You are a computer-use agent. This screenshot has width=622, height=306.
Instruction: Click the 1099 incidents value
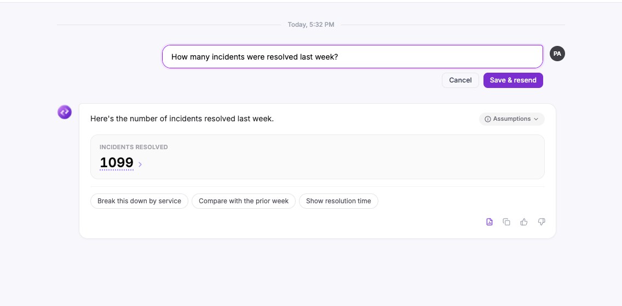pyautogui.click(x=117, y=163)
